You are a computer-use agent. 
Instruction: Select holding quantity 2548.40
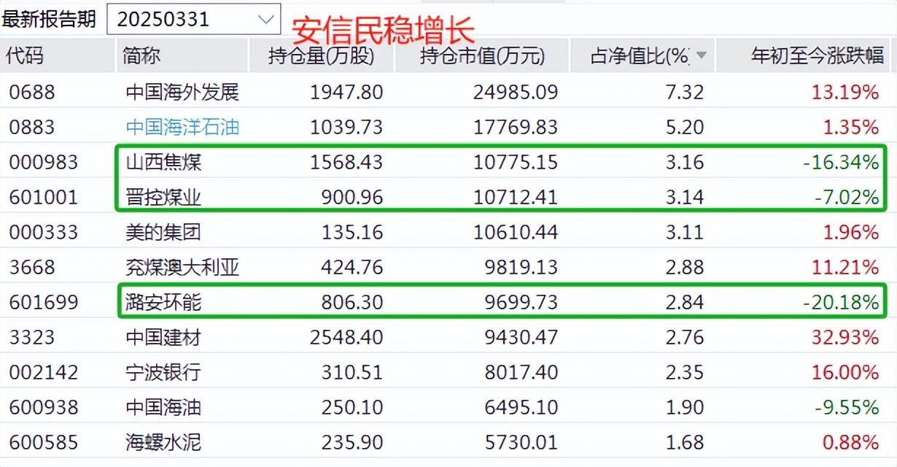(x=346, y=337)
